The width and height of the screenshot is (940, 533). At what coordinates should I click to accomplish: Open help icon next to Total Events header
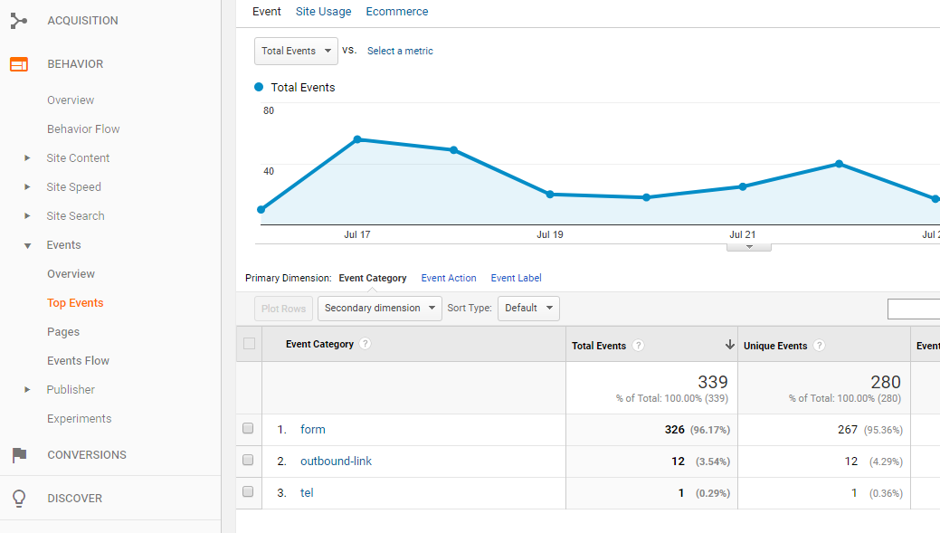pyautogui.click(x=639, y=346)
